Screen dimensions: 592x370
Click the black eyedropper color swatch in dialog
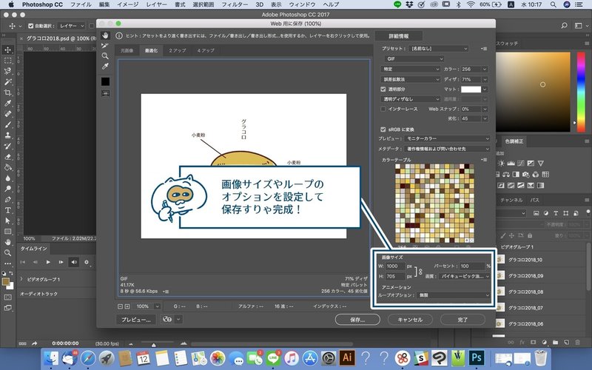[x=105, y=81]
